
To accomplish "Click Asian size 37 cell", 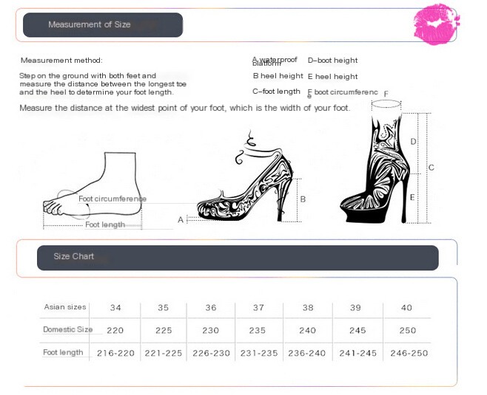I will [258, 308].
